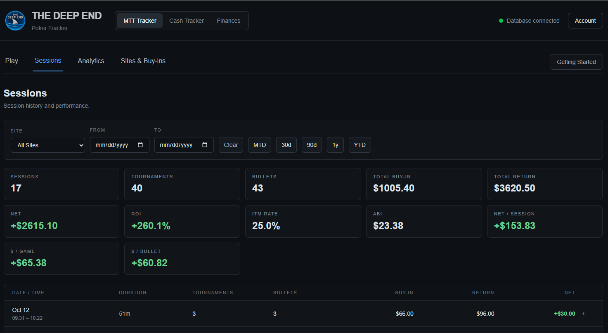
Task: Open the FROM date calendar picker icon
Action: tap(140, 145)
